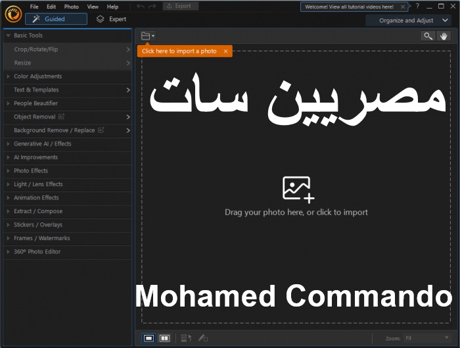Viewport: 460px width, 348px height.
Task: Collapse the Basic Tools section
Action: [8, 36]
